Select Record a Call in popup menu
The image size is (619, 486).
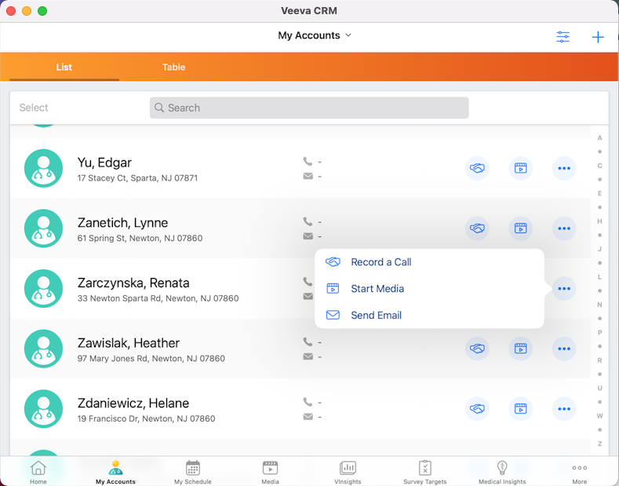click(x=381, y=262)
